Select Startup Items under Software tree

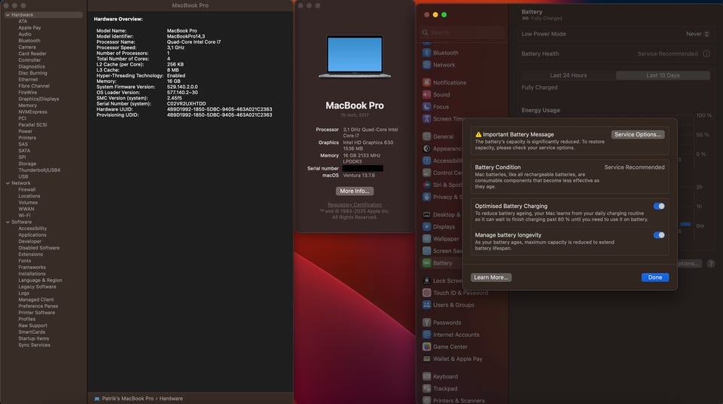(x=34, y=338)
